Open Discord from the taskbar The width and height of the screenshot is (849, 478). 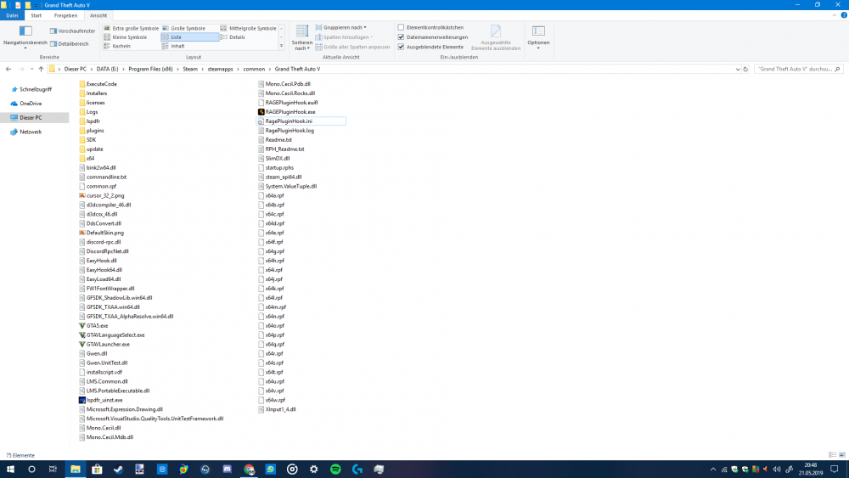click(x=227, y=470)
